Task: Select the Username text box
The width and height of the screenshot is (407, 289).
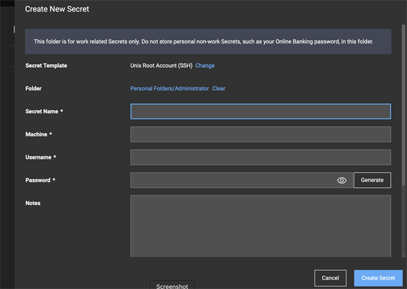Action: [x=260, y=157]
